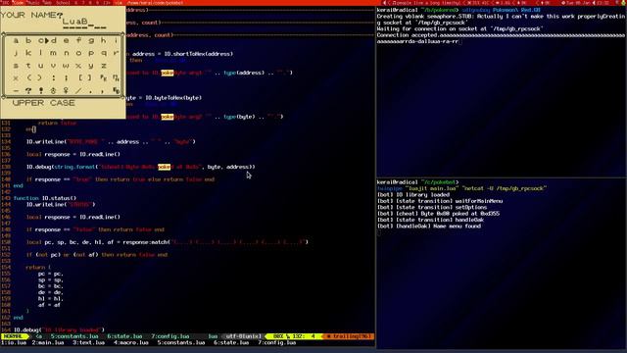Viewport: 627px width, 353px height.
Task: Open 6:state.lua in the bottom buffer list
Action: (231, 343)
